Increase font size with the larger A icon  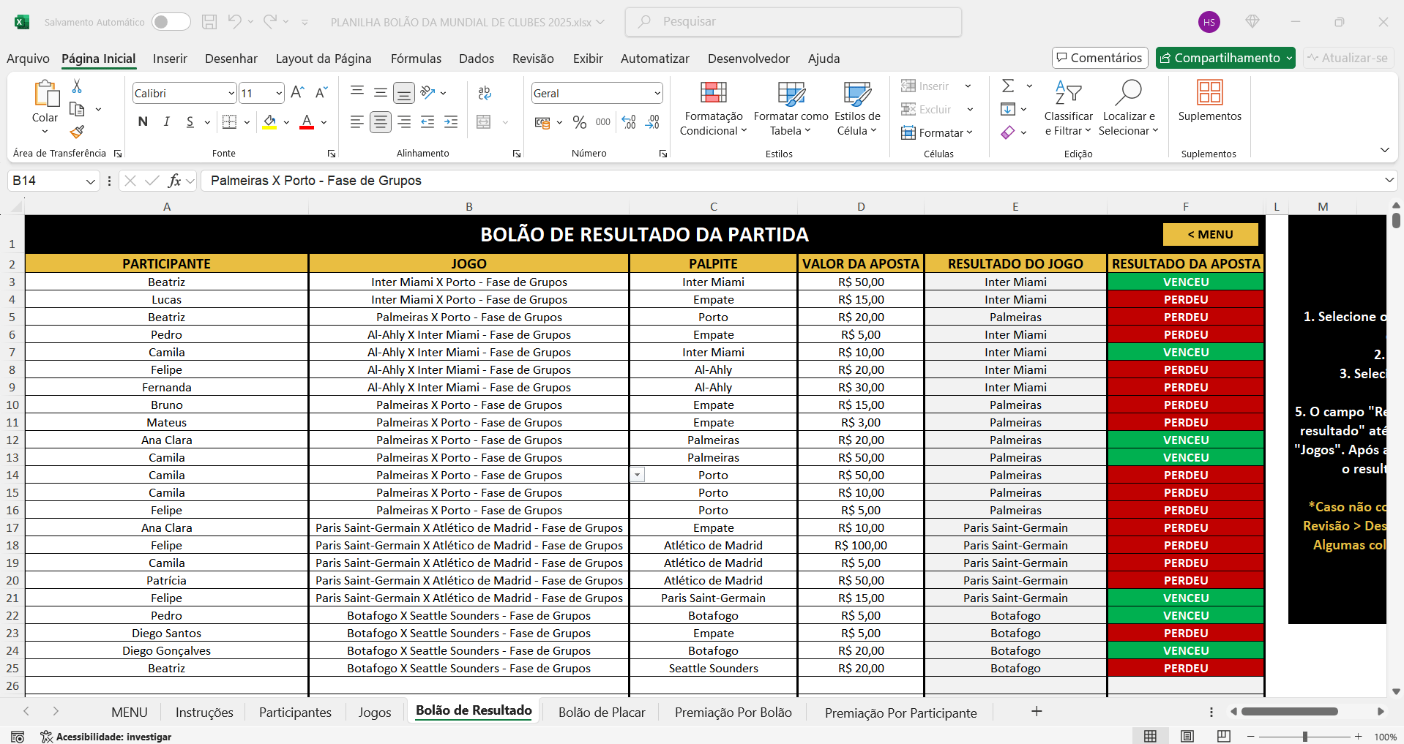pos(297,93)
